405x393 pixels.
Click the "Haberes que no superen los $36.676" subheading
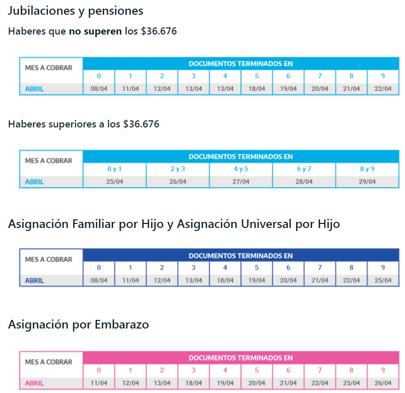(92, 31)
